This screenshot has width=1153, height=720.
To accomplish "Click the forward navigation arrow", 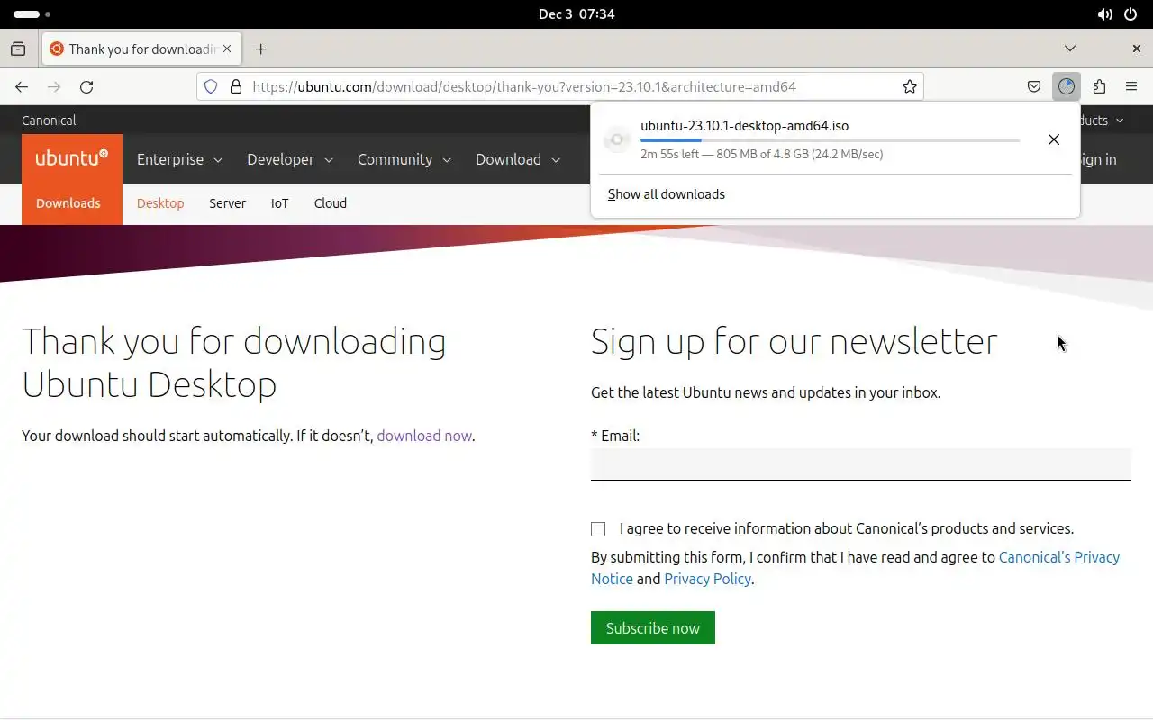I will point(54,87).
